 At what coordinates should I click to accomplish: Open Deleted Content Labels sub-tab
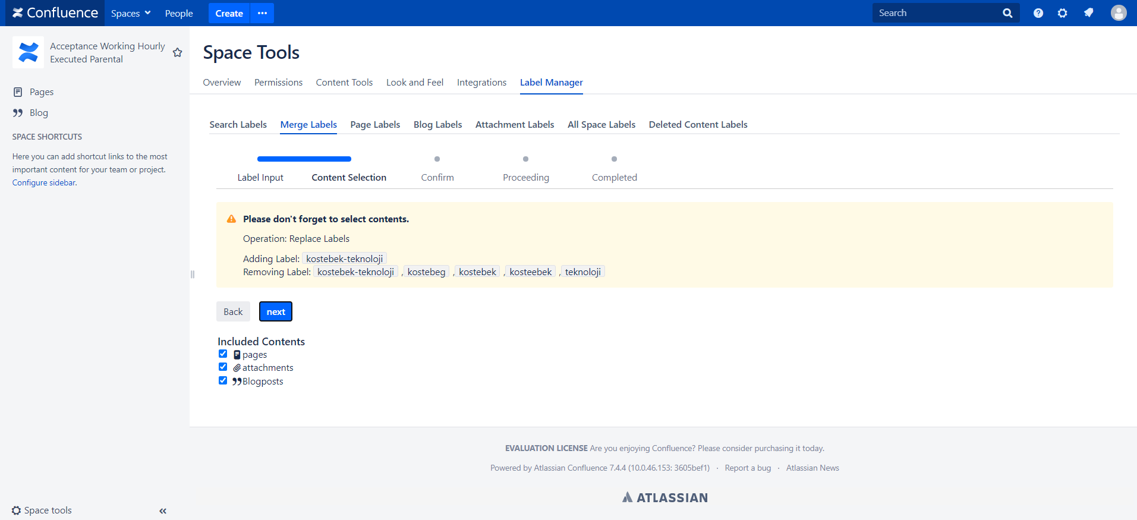[x=698, y=125]
